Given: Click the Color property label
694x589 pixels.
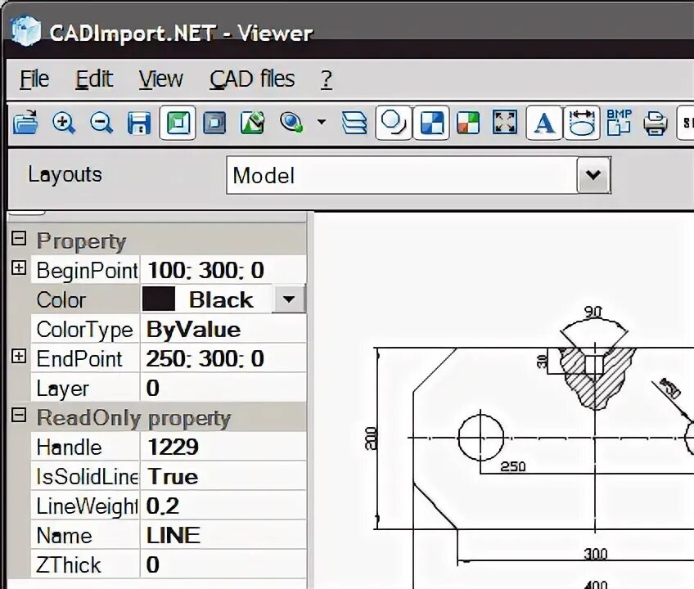Looking at the screenshot, I should [x=61, y=300].
